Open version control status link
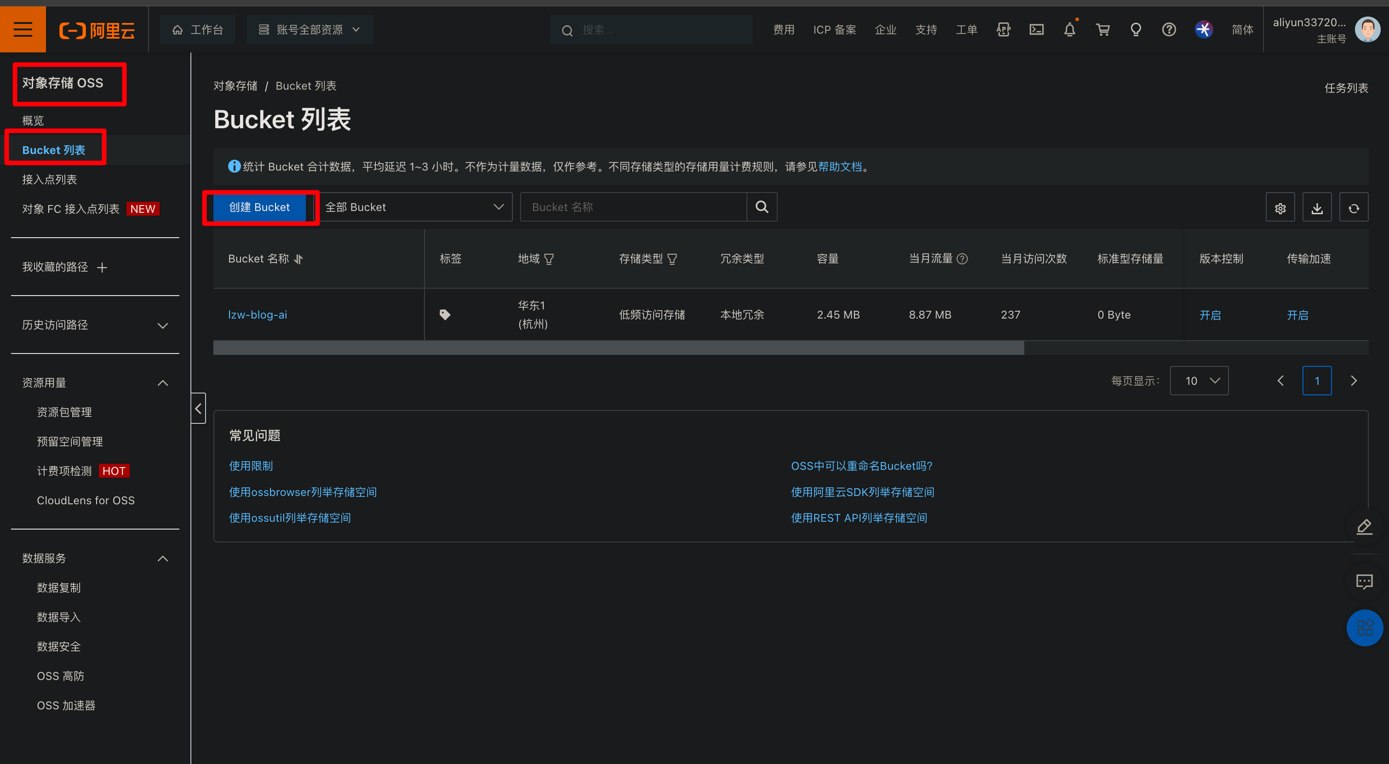This screenshot has width=1389, height=764. [x=1210, y=315]
